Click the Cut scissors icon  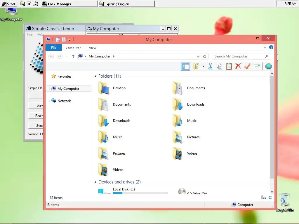210,66
